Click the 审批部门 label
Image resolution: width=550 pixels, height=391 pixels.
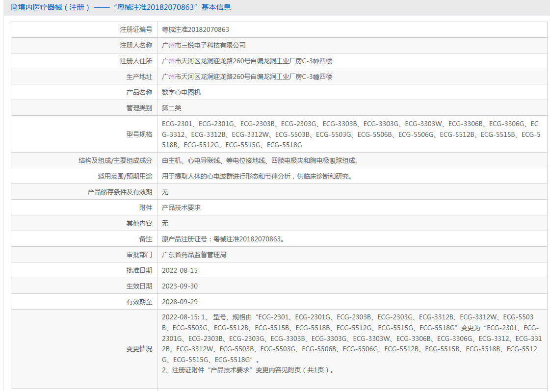point(139,255)
